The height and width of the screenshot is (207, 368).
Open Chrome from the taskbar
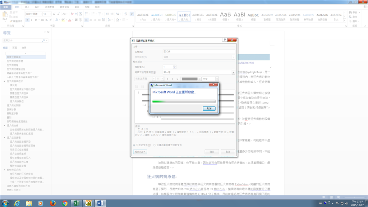click(x=65, y=203)
